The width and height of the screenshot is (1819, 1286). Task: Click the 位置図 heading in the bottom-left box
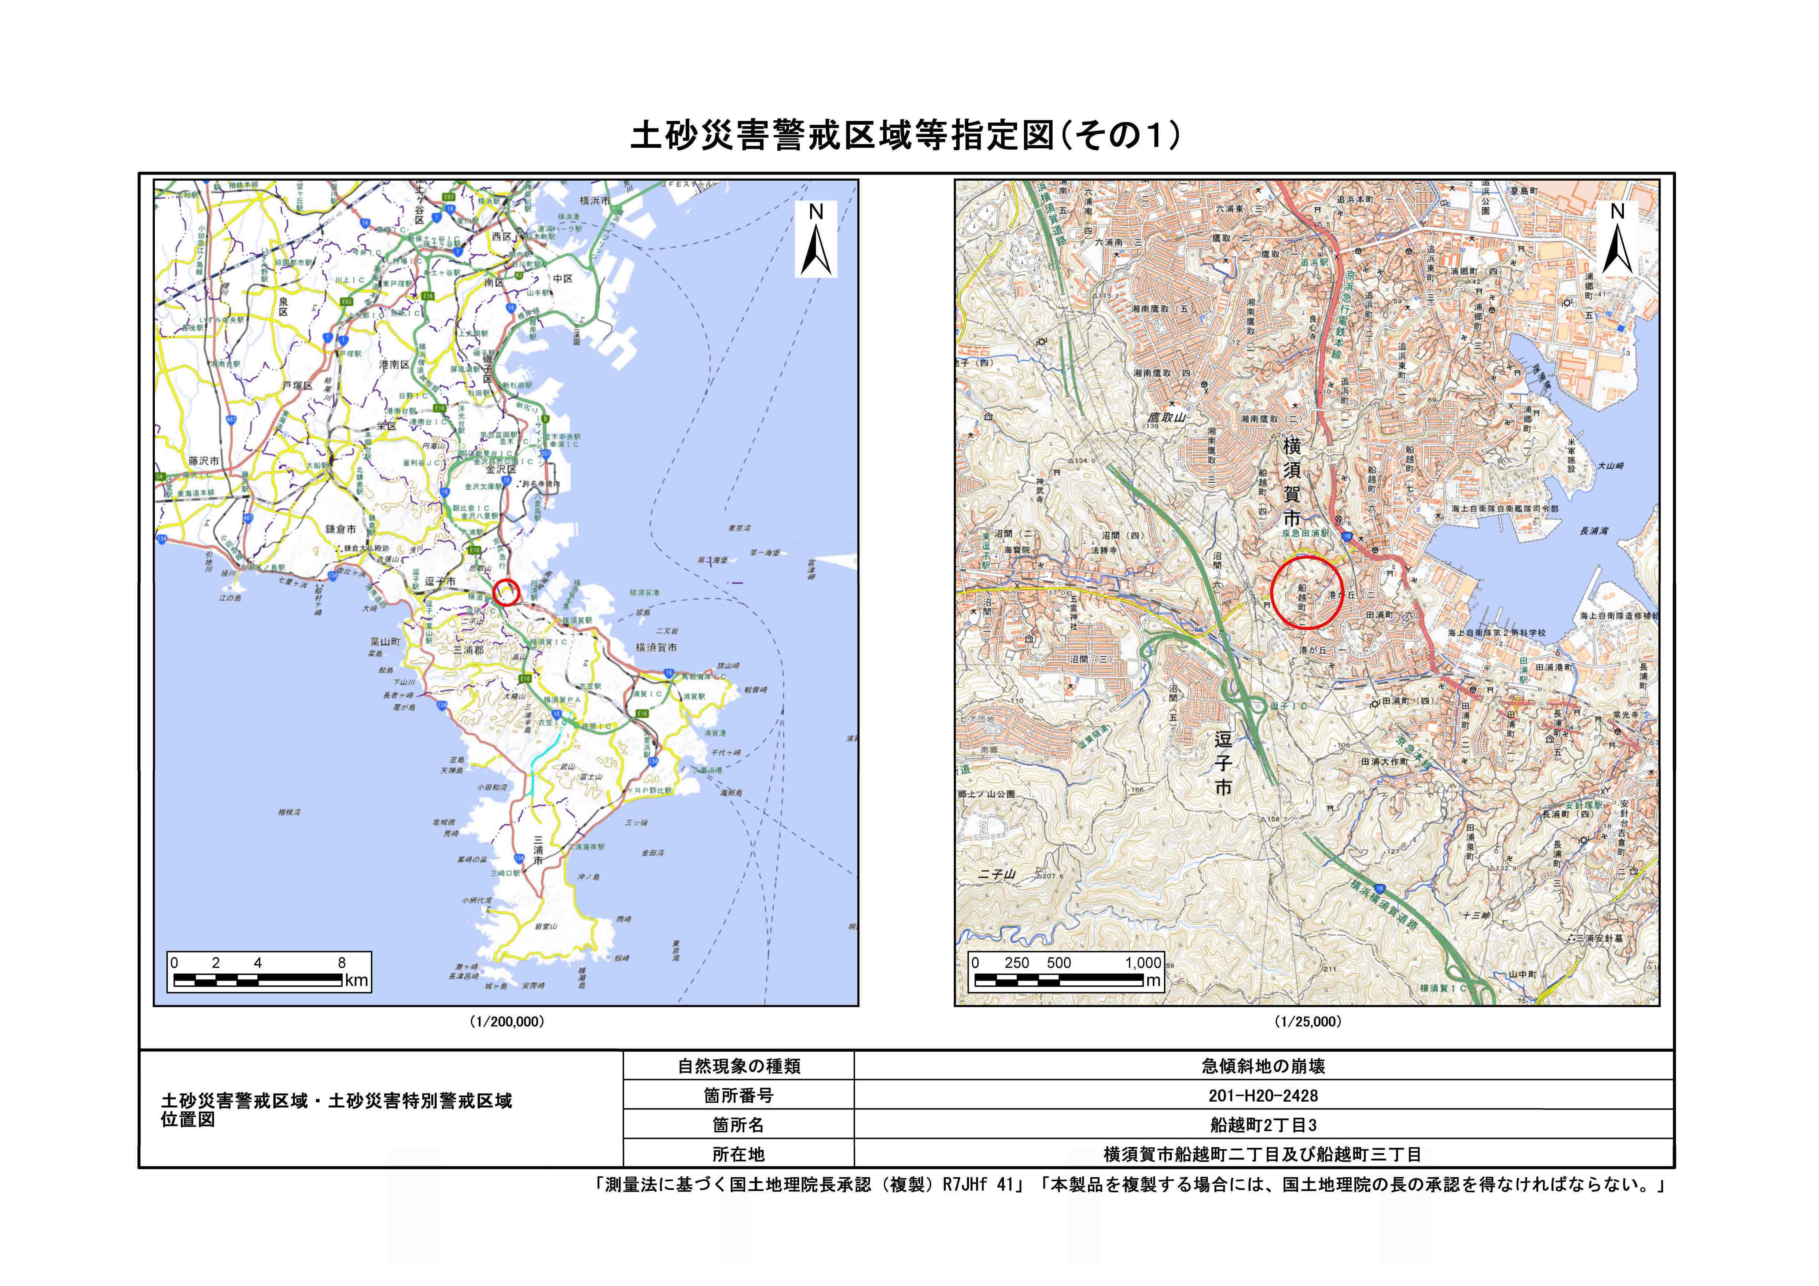188,1120
